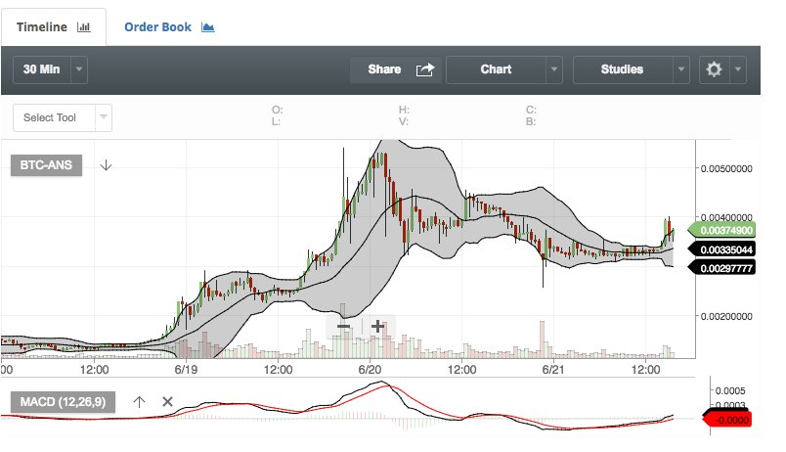Click the 0.00200000 price axis label
786x452 pixels.
(726, 317)
